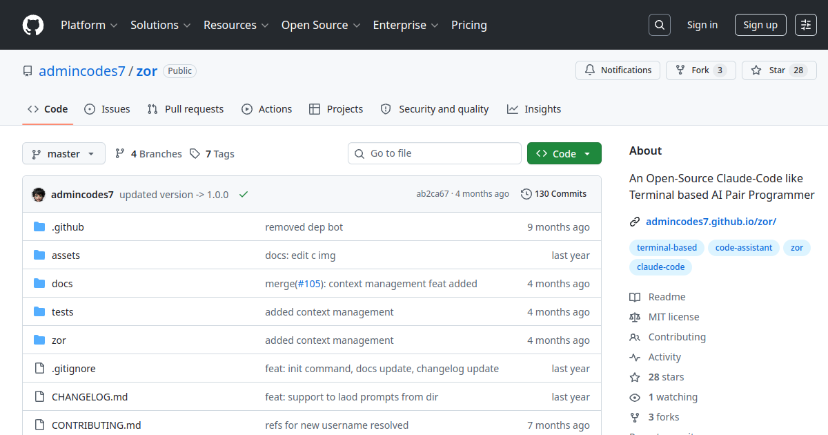Click the fork icon beside 3 forks
This screenshot has height=435, width=828.
635,417
